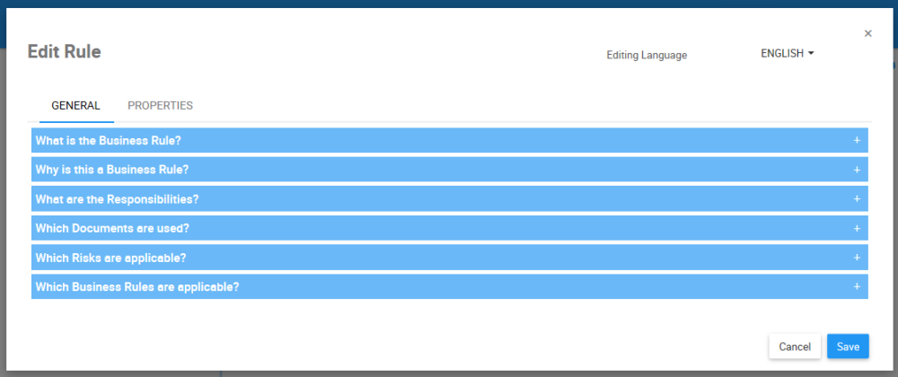Click plus icon on 'Which Risks are applicable?'
Viewport: 898px width, 377px height.
[x=857, y=258]
